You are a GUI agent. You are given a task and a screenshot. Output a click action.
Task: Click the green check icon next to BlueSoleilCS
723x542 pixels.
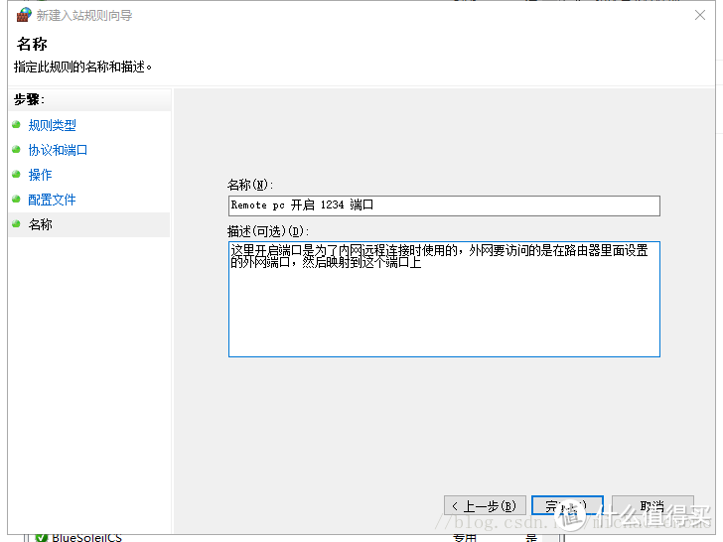coord(42,537)
